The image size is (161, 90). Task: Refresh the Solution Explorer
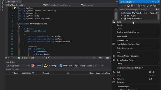tap(148, 6)
